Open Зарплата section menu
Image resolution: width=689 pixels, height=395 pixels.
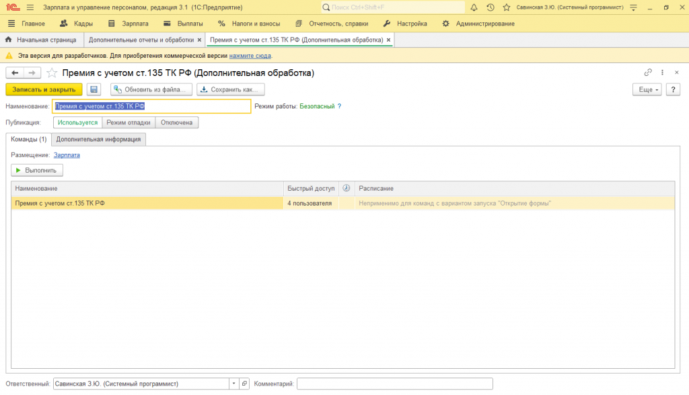[129, 24]
